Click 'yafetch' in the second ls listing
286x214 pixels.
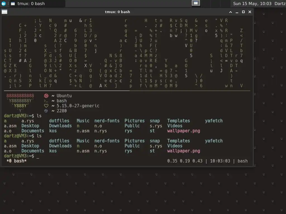(214, 141)
